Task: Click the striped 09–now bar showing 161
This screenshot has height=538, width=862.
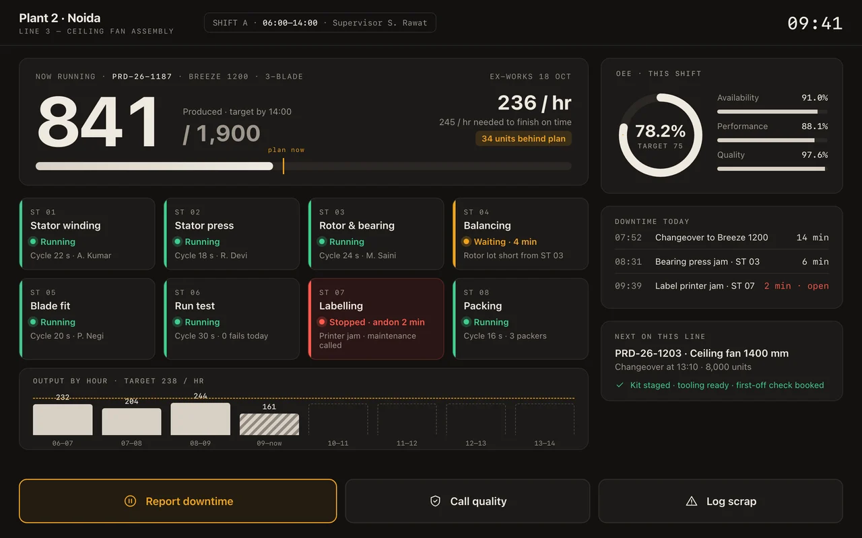Action: coord(269,424)
